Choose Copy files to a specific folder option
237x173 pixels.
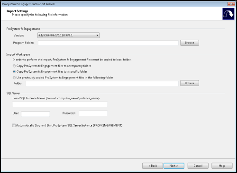pyautogui.click(x=14, y=71)
